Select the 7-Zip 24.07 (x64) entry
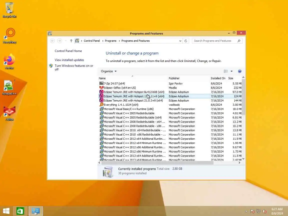The width and height of the screenshot is (288, 216). pos(170,83)
